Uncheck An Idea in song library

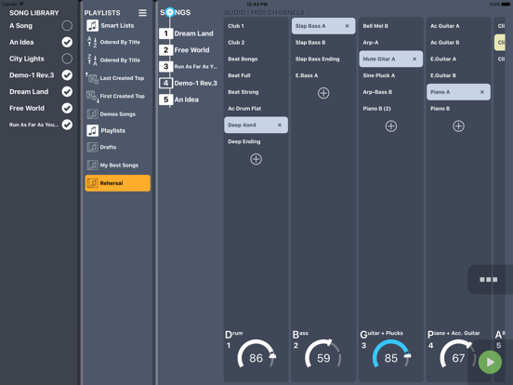pos(67,42)
